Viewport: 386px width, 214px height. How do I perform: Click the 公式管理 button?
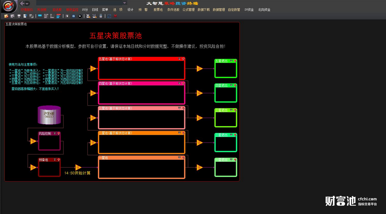[x=189, y=10]
